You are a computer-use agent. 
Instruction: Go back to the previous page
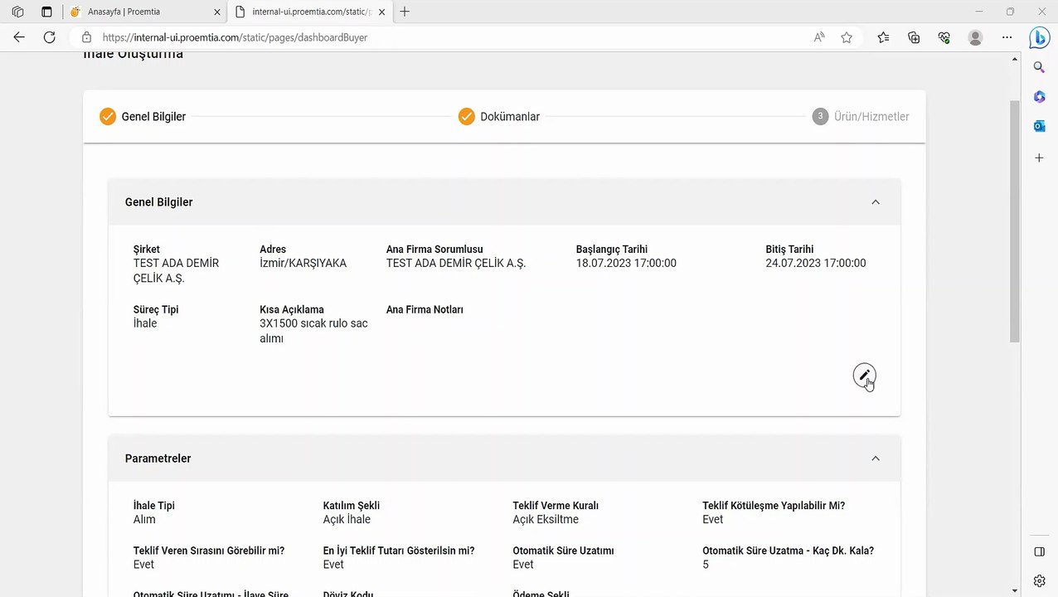pos(19,37)
